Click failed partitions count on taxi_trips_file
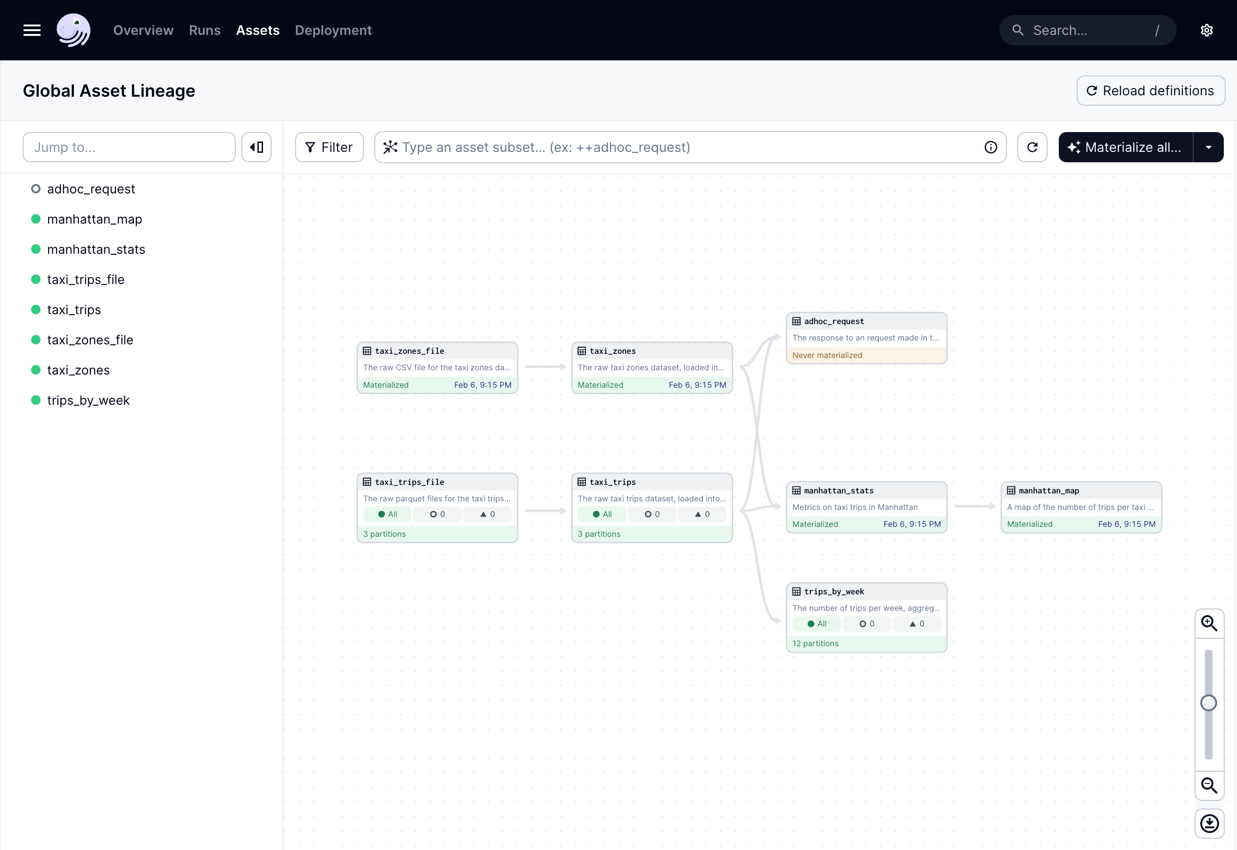1237x850 pixels. [x=487, y=514]
